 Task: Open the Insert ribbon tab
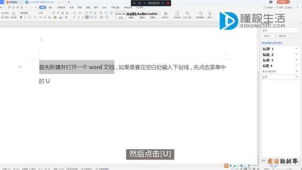51,8
